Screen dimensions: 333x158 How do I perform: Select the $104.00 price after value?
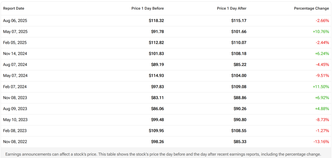240,76
